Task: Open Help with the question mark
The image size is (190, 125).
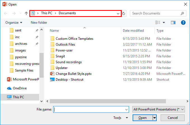Action: click(x=183, y=23)
